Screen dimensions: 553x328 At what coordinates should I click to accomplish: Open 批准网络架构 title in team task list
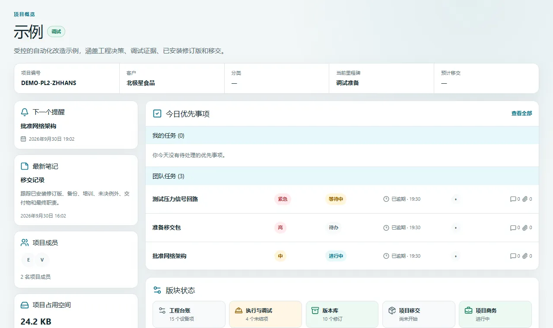click(169, 256)
